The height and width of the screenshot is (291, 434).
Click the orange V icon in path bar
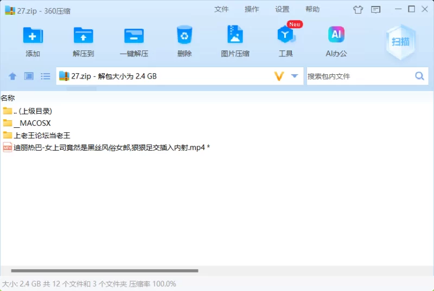pos(279,76)
